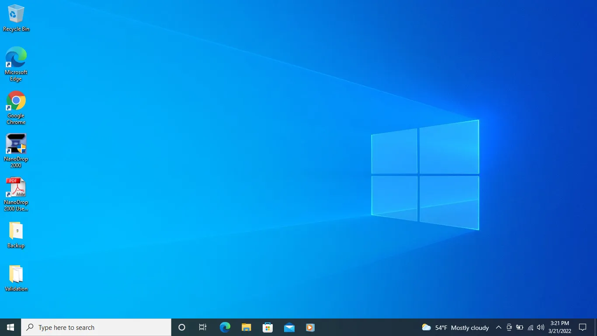
Task: Open the media player taskbar icon
Action: [x=310, y=327]
